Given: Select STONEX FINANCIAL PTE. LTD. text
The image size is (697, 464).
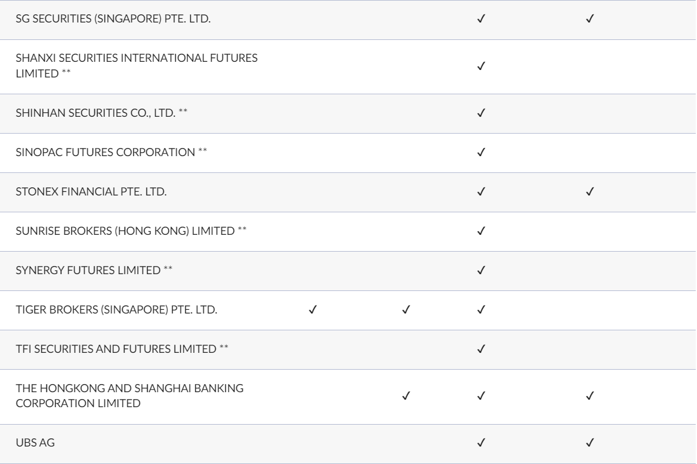Looking at the screenshot, I should (x=91, y=192).
